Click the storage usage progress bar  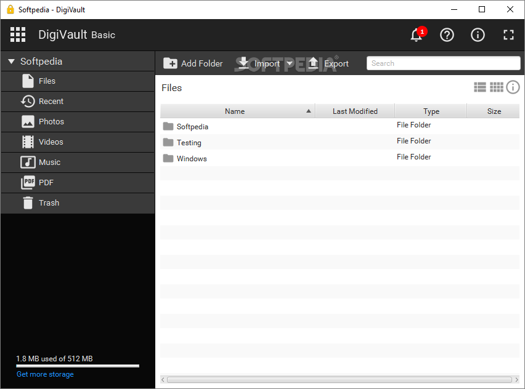(x=78, y=366)
